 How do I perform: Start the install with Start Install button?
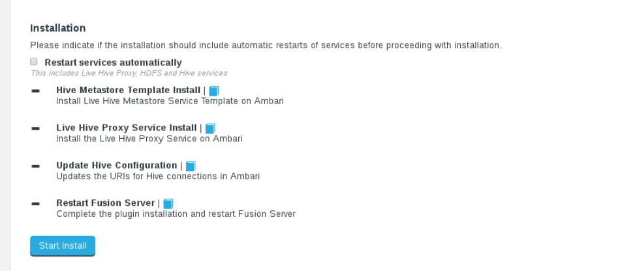coord(63,246)
